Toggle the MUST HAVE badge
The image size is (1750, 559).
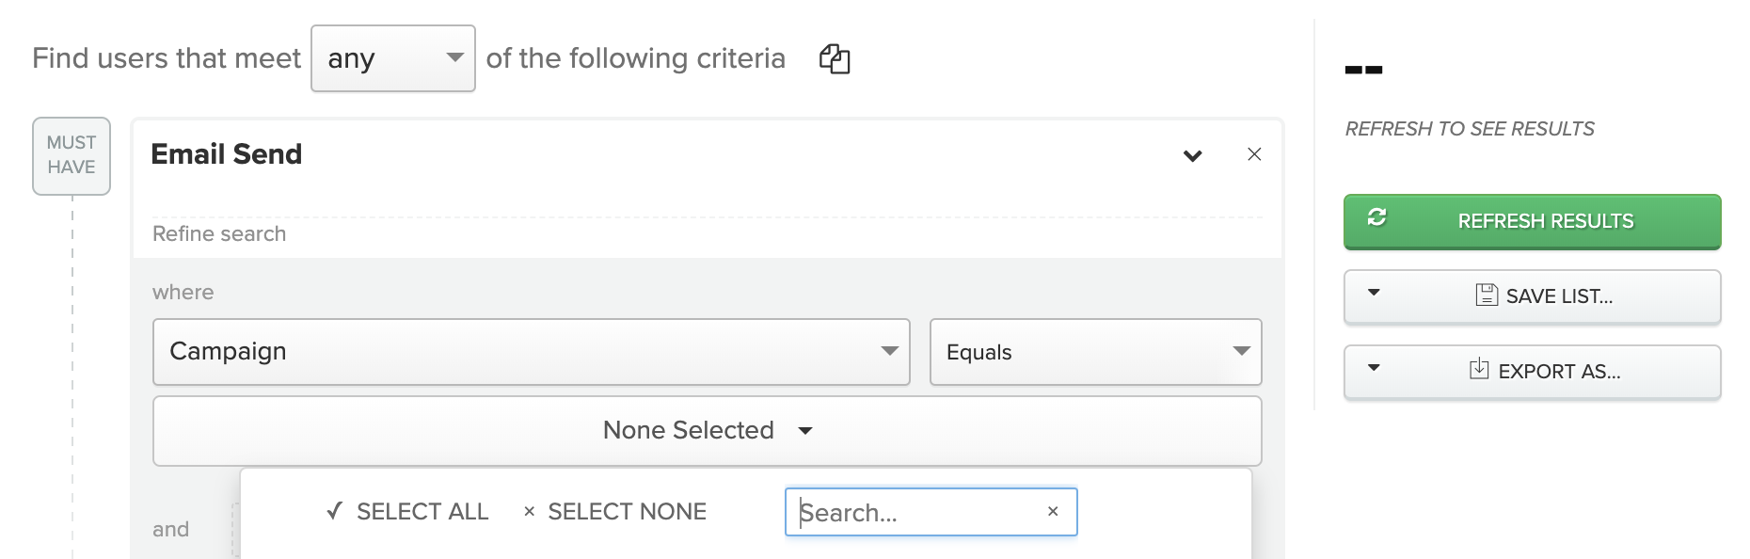coord(72,155)
